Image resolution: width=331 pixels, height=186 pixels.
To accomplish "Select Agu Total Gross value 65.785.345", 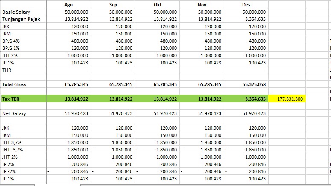I will (69, 84).
